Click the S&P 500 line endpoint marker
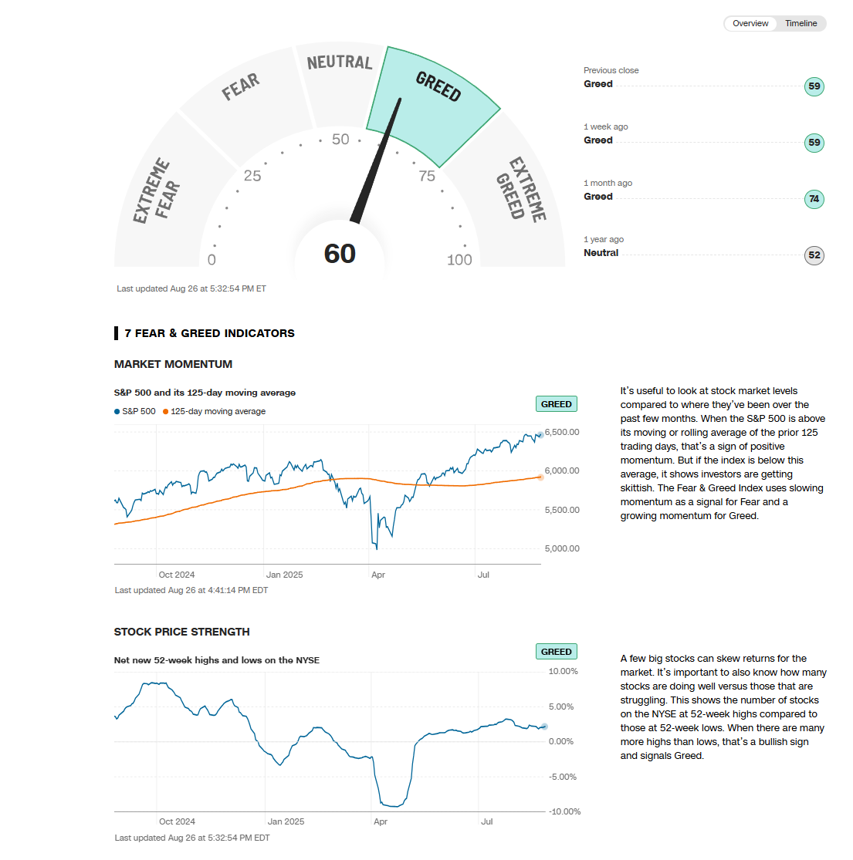This screenshot has width=853, height=860. [x=540, y=435]
